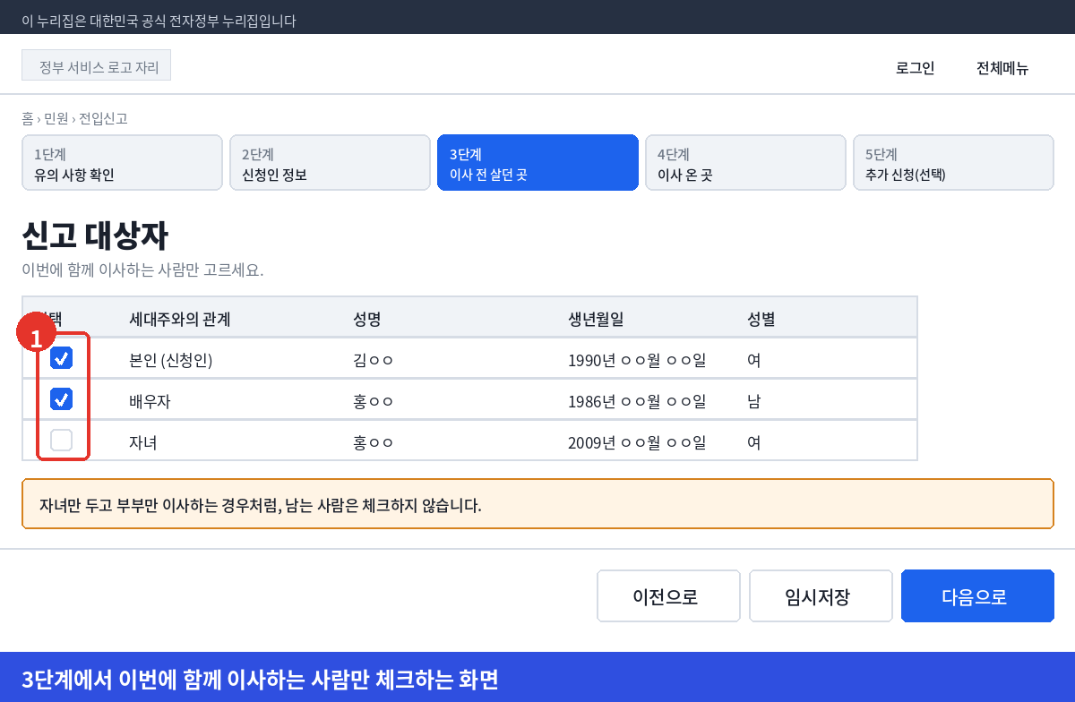Click the birthdate 1990년 ○○월 ○○일

pyautogui.click(x=637, y=360)
